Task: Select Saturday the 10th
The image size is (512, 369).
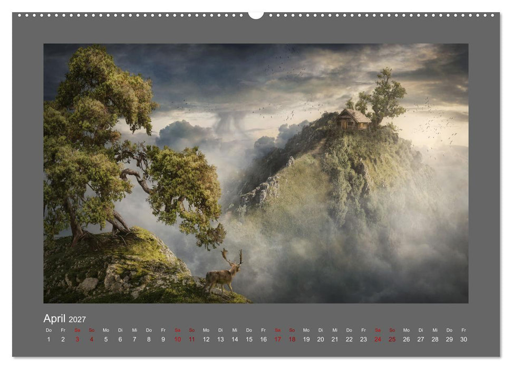Action: 177,339
